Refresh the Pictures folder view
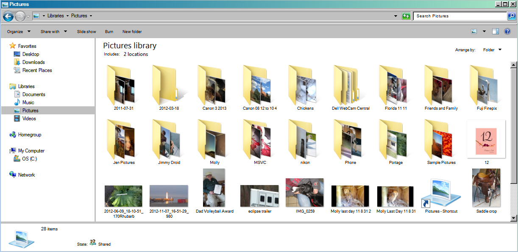Screen dimensions: 518x252 (x=407, y=16)
